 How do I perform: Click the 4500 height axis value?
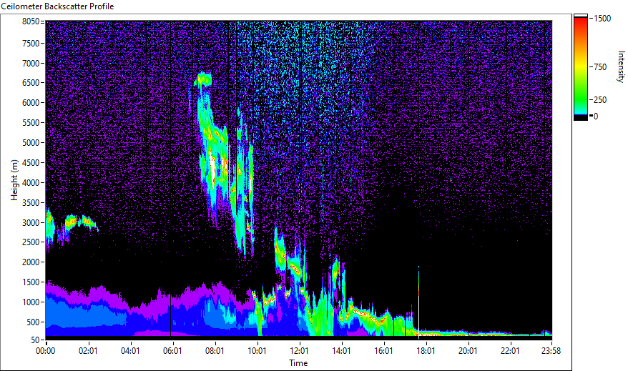pyautogui.click(x=31, y=163)
